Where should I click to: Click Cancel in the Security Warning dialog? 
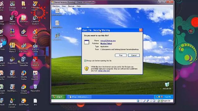tap(134, 55)
